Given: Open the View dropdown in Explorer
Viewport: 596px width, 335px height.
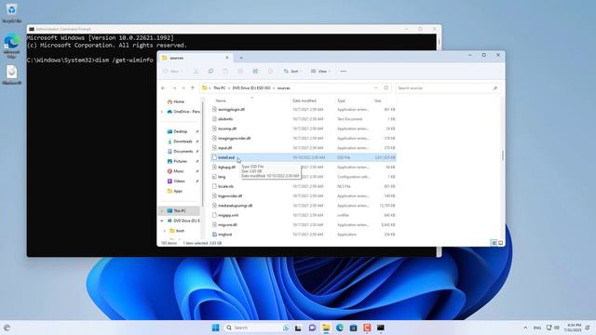Looking at the screenshot, I should click(x=320, y=71).
